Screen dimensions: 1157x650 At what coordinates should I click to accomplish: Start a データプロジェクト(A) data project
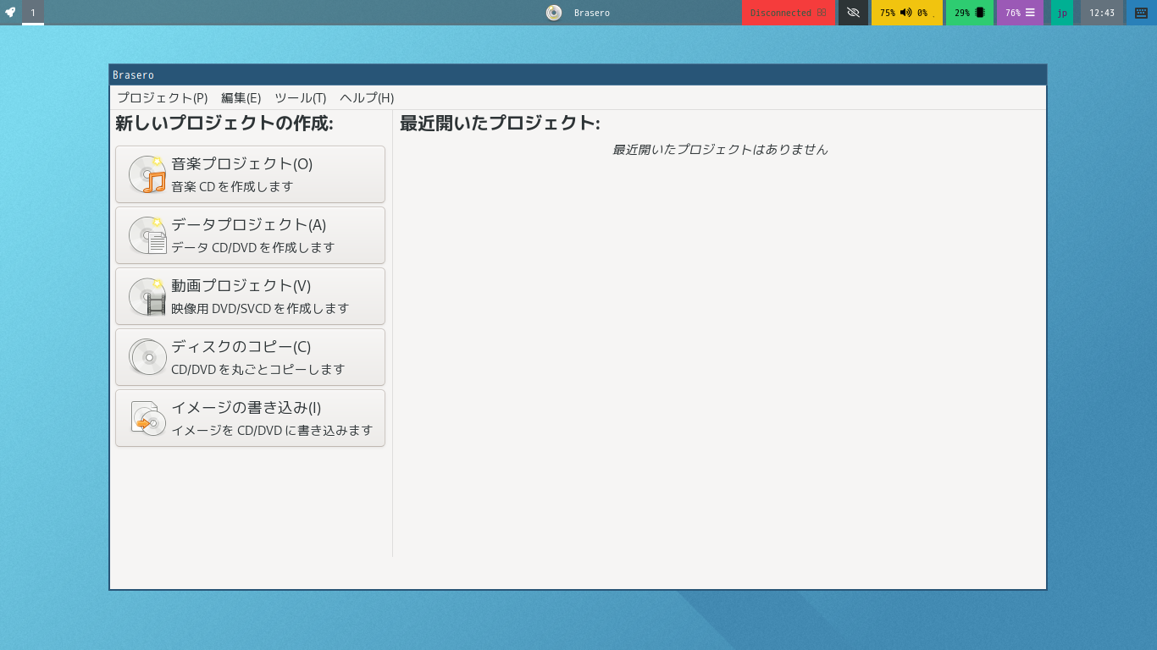click(250, 235)
